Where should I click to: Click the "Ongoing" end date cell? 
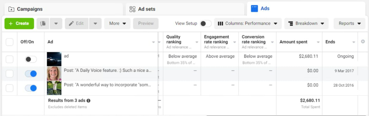(345, 56)
